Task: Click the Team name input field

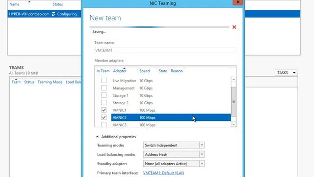Action: tap(165, 50)
